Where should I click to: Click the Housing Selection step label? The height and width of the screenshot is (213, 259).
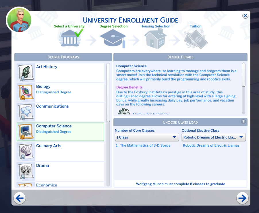coord(155,26)
